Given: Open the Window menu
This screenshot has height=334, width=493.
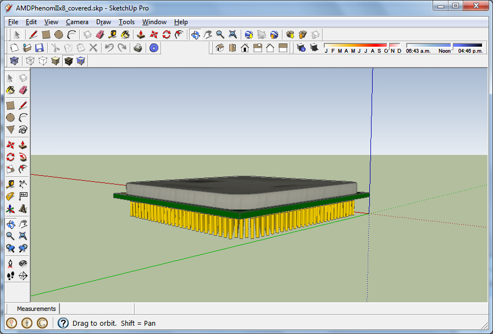Looking at the screenshot, I should point(154,22).
